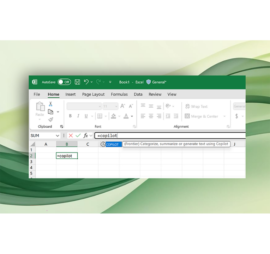The height and width of the screenshot is (254, 270).
Task: Apply the Fill Color bucket
Action: (114, 116)
